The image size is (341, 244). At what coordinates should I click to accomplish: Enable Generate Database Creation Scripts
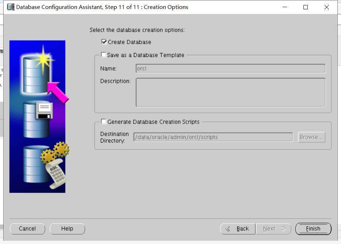[x=104, y=121]
